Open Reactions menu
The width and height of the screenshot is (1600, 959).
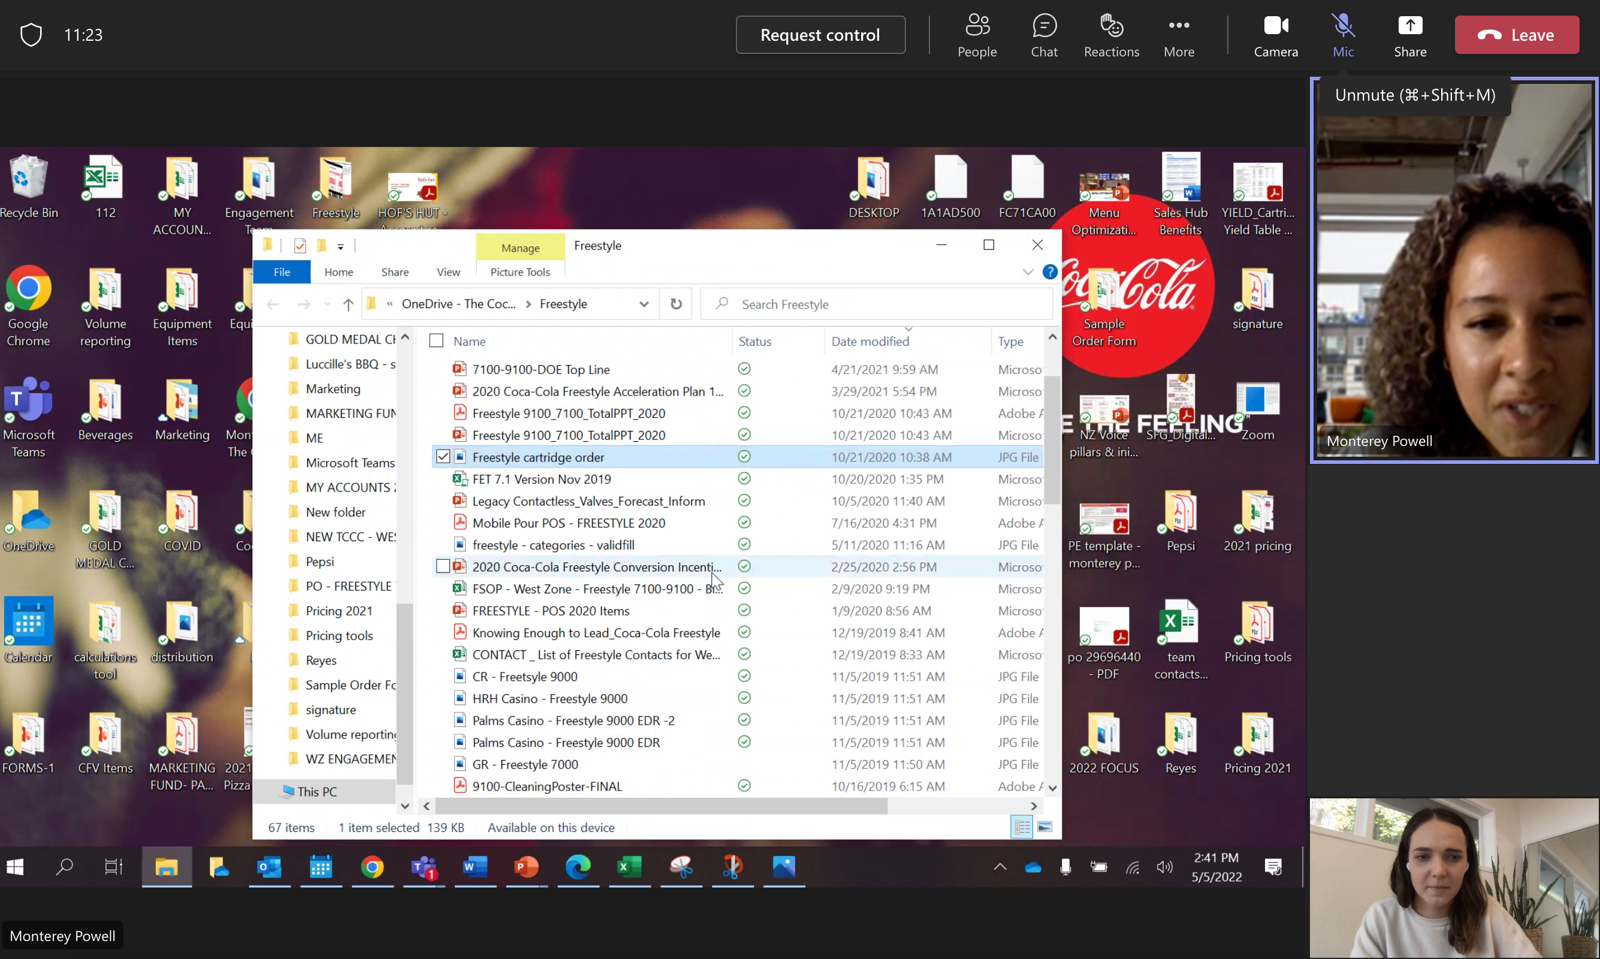coord(1111,35)
